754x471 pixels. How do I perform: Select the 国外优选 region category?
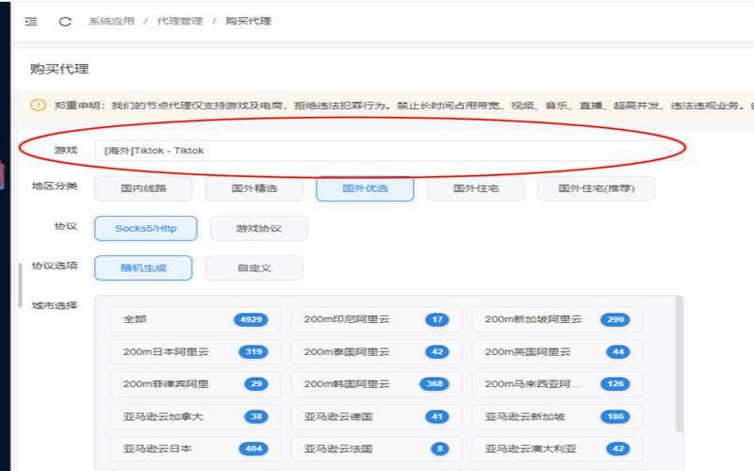pyautogui.click(x=365, y=188)
